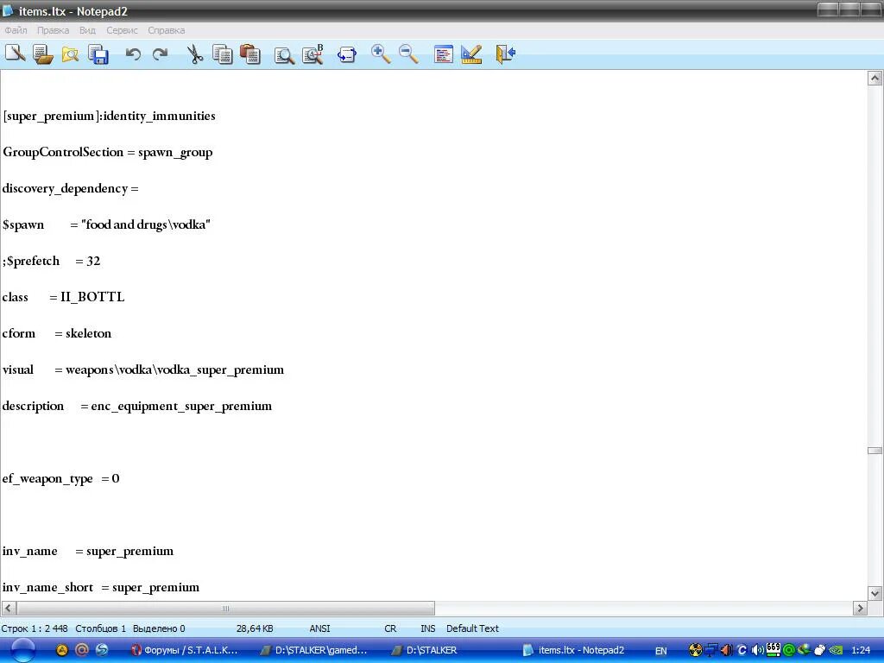
Task: Click the vertical scrollbar up arrow
Action: point(875,78)
